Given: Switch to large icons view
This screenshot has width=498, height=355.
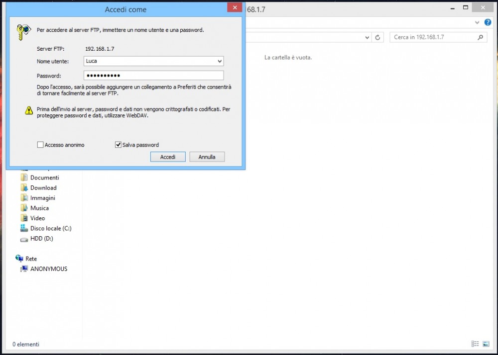Looking at the screenshot, I should [x=486, y=344].
